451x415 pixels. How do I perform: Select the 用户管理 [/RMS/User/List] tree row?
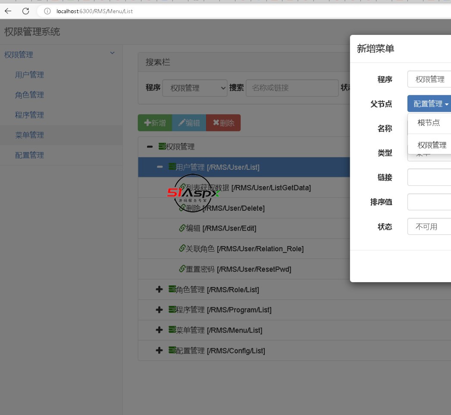(x=244, y=167)
